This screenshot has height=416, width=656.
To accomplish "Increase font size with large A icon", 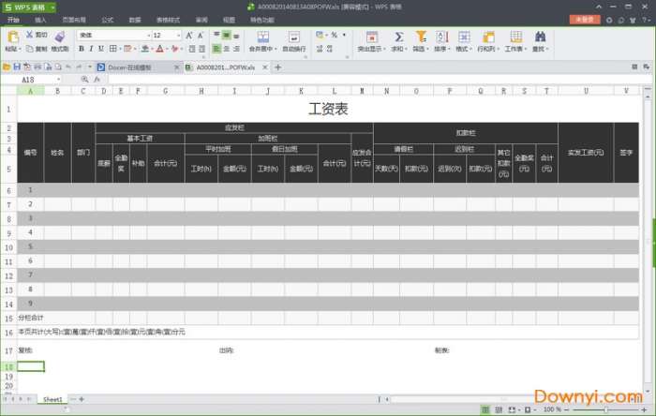I will (x=189, y=35).
